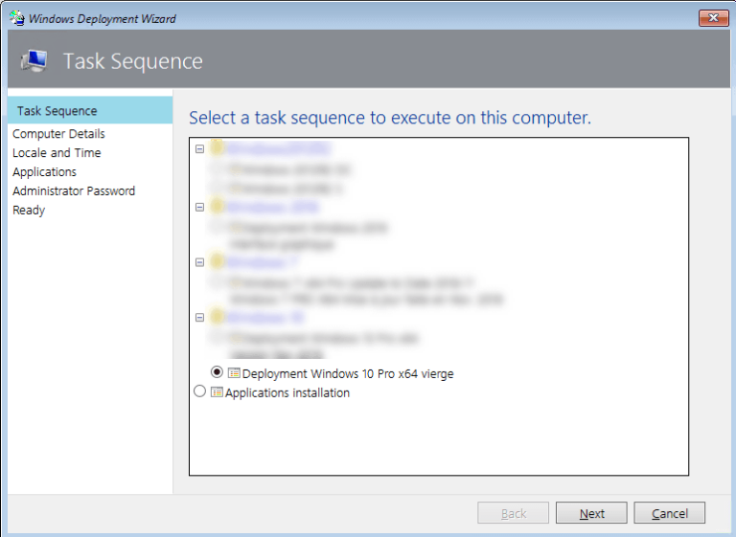Click the third blurred folder icon in tree
Image resolution: width=736 pixels, height=537 pixels.
click(217, 261)
